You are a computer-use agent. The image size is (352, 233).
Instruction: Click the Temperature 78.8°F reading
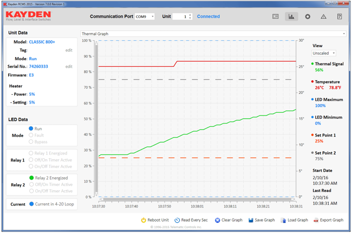(x=335, y=88)
